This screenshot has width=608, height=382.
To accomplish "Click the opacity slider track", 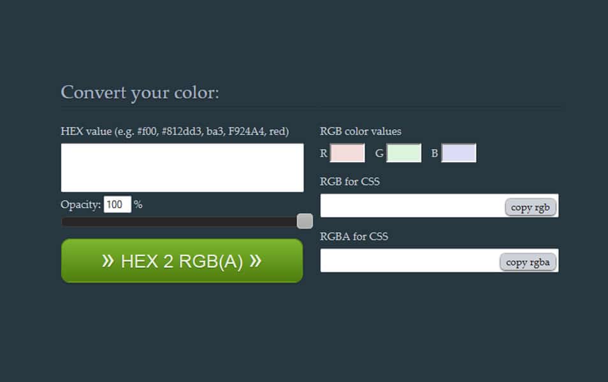I will tap(178, 221).
